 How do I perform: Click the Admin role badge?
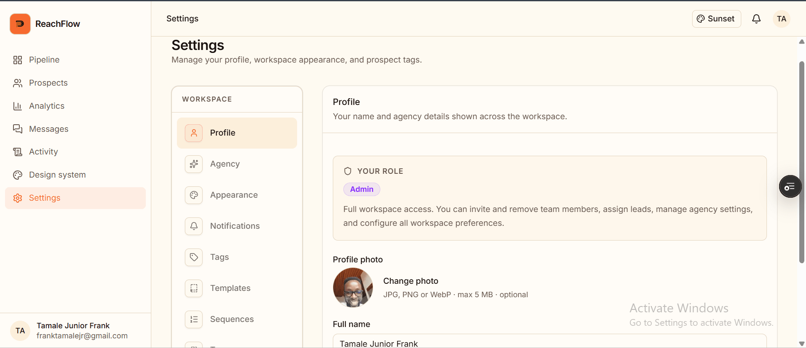362,189
